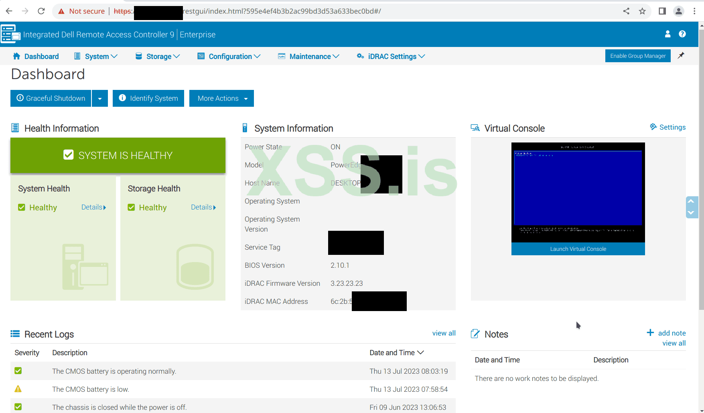Click the Dashboard home icon
This screenshot has height=413, width=704.
(x=16, y=56)
